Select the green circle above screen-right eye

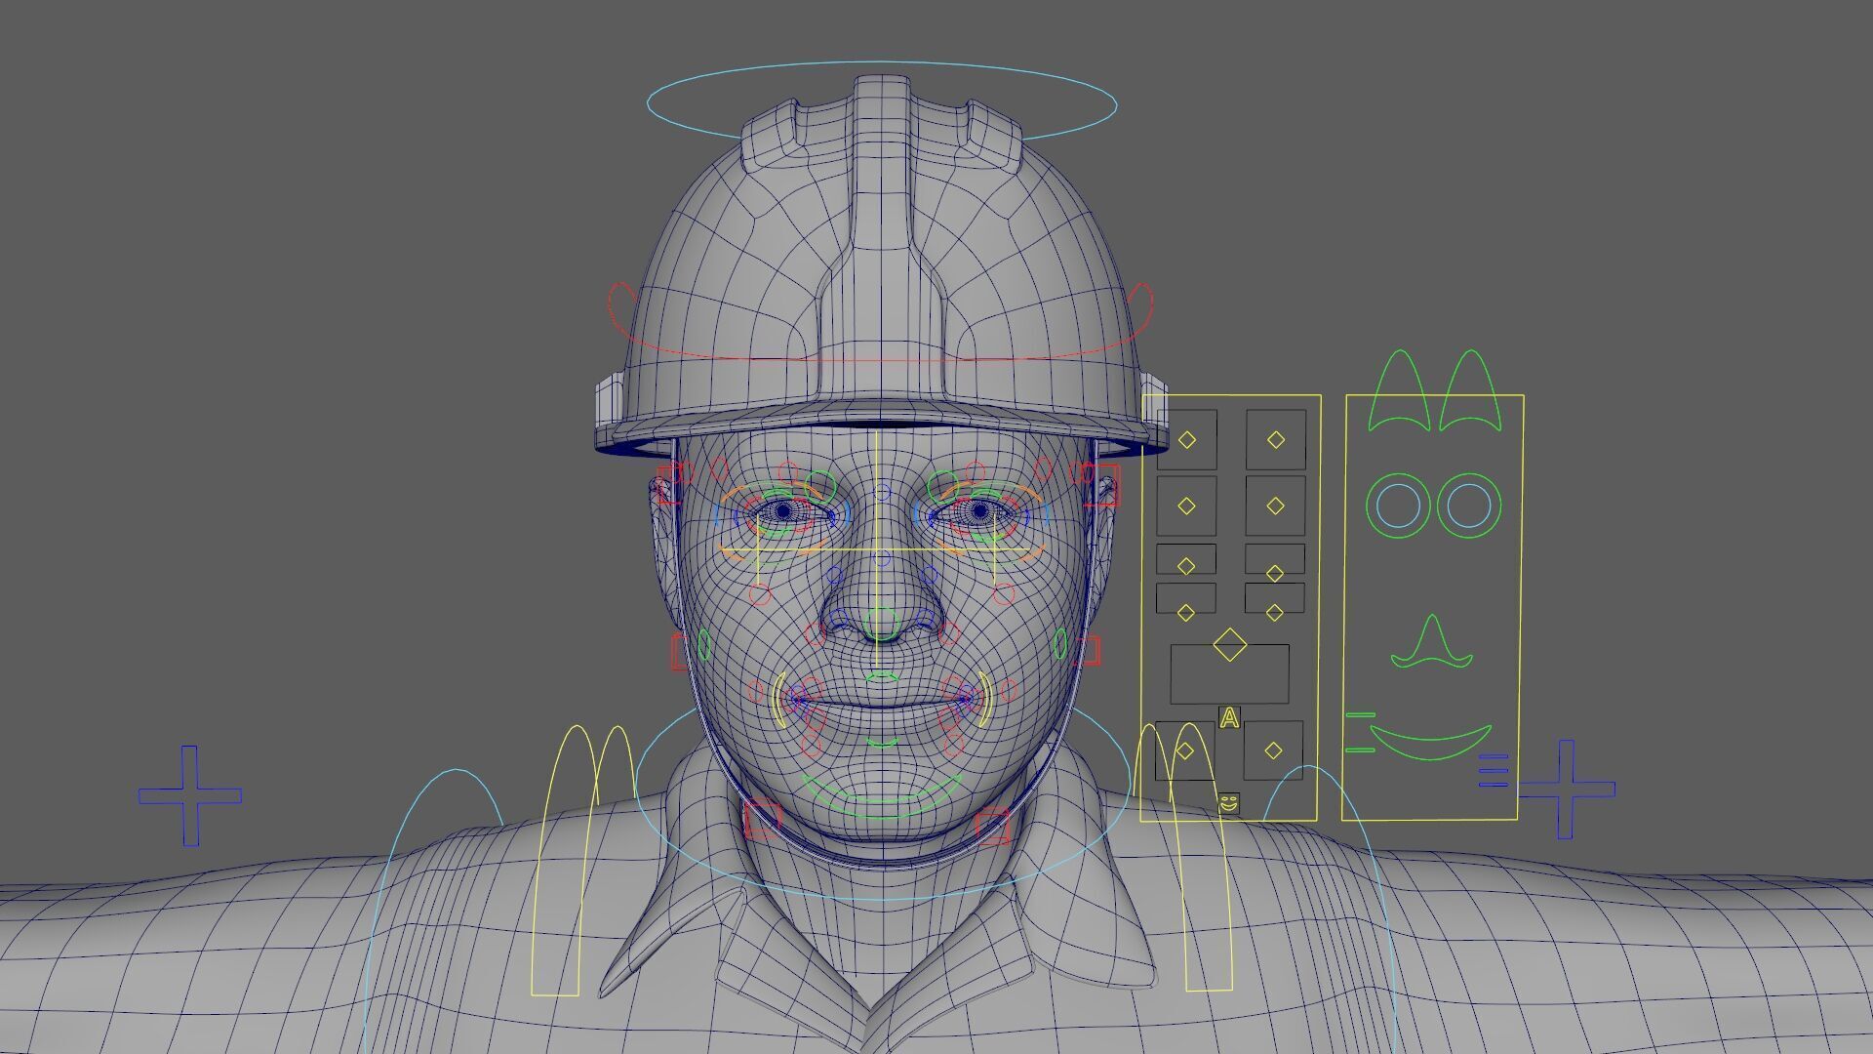pos(943,485)
